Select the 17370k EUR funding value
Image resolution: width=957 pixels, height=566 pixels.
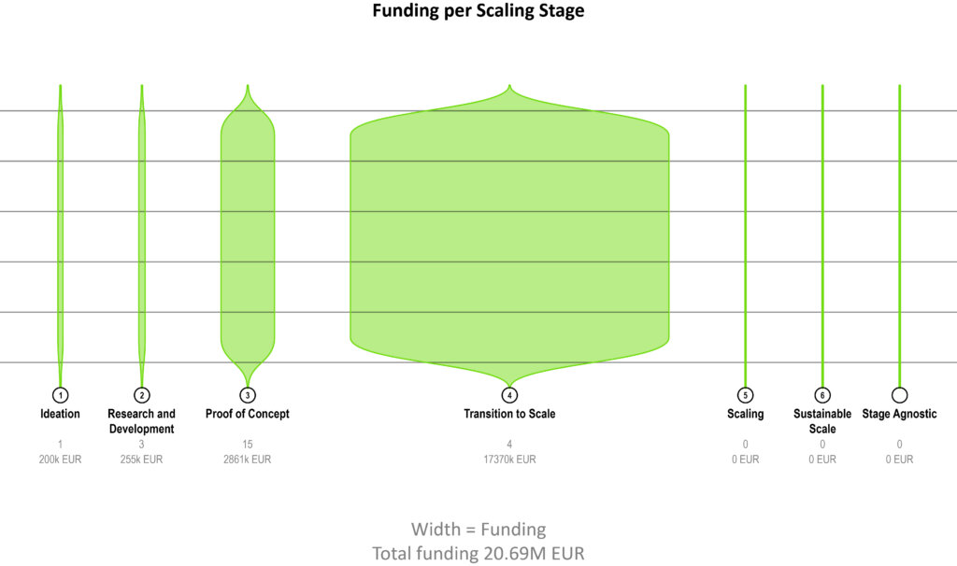point(509,460)
